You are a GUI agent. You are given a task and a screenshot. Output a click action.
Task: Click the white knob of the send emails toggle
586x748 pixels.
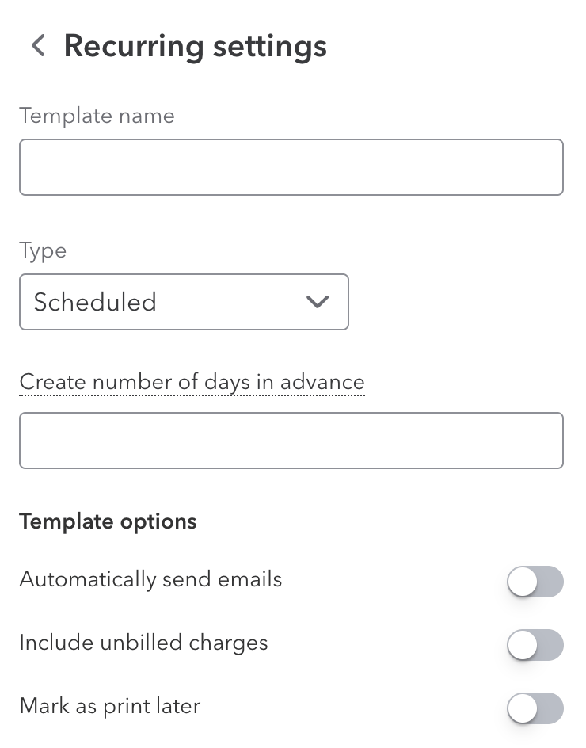(523, 582)
